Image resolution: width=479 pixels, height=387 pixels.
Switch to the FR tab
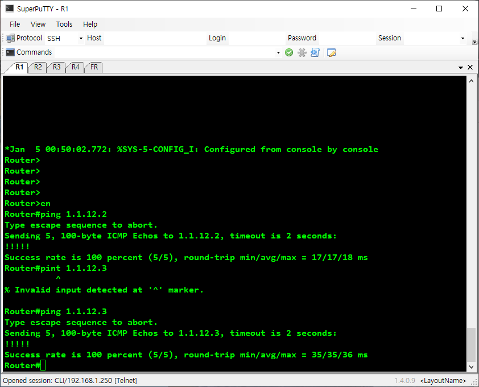[x=94, y=67]
